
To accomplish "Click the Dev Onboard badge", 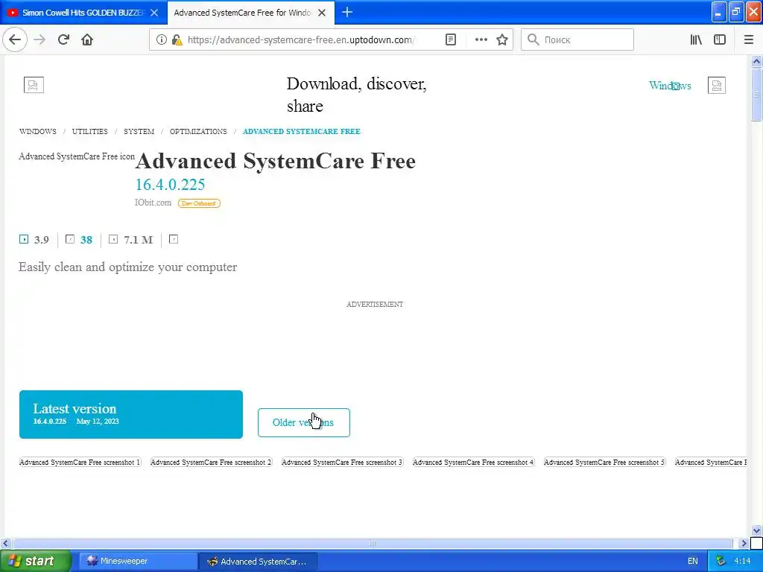I will click(199, 203).
